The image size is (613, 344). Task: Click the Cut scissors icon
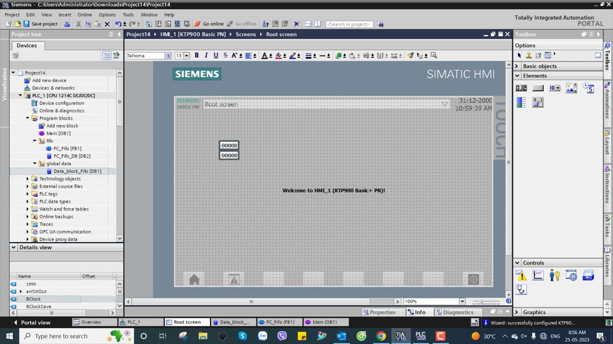(x=78, y=24)
